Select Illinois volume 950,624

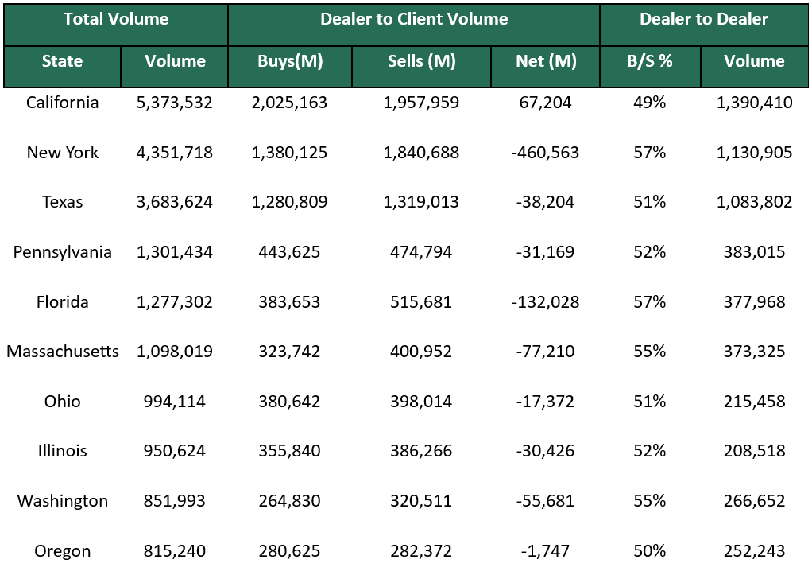(175, 450)
